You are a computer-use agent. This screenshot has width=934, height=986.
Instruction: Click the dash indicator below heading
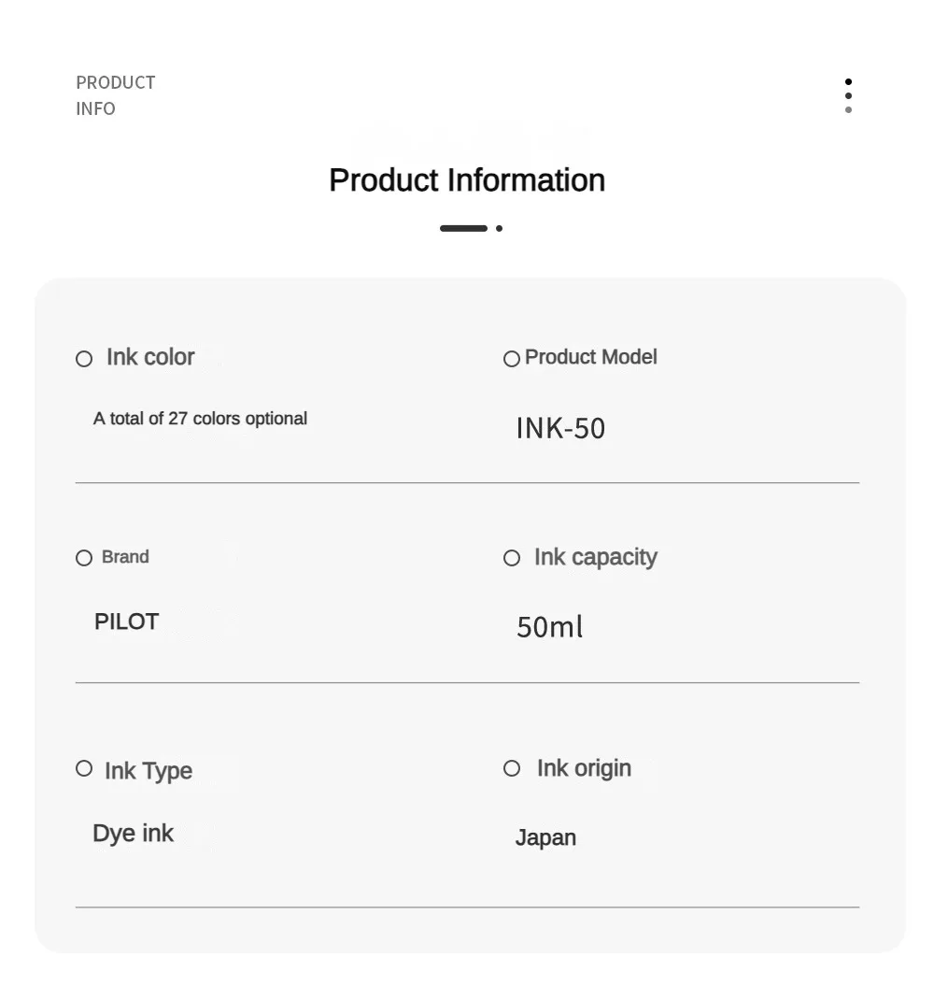click(463, 228)
